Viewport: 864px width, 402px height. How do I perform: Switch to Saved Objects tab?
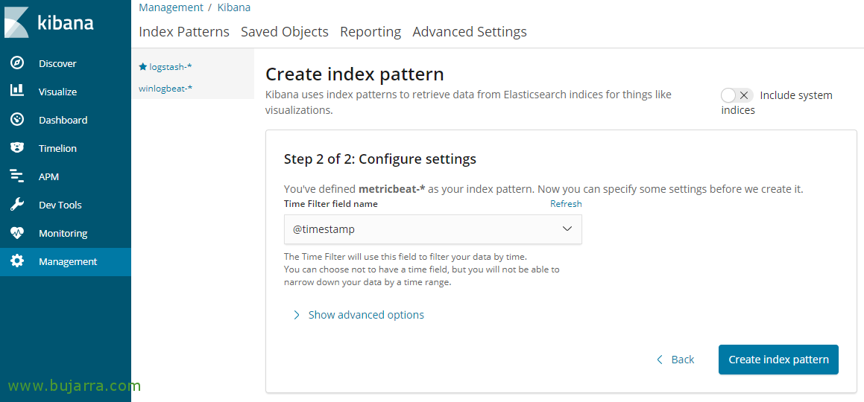(284, 32)
